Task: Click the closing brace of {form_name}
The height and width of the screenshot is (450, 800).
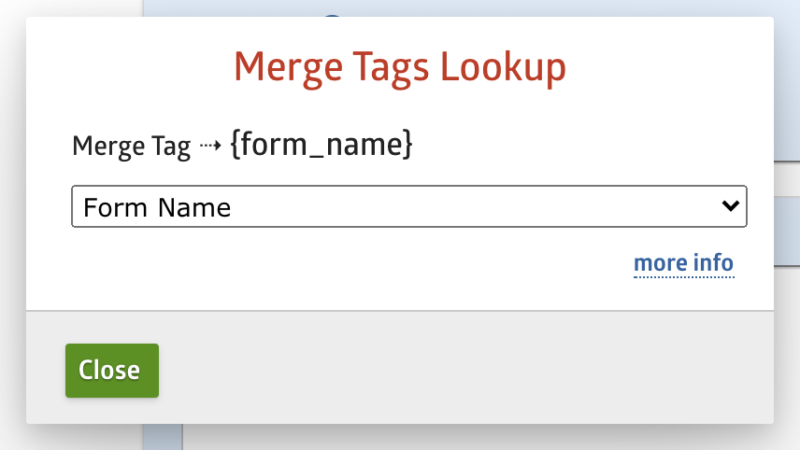Action: (407, 147)
